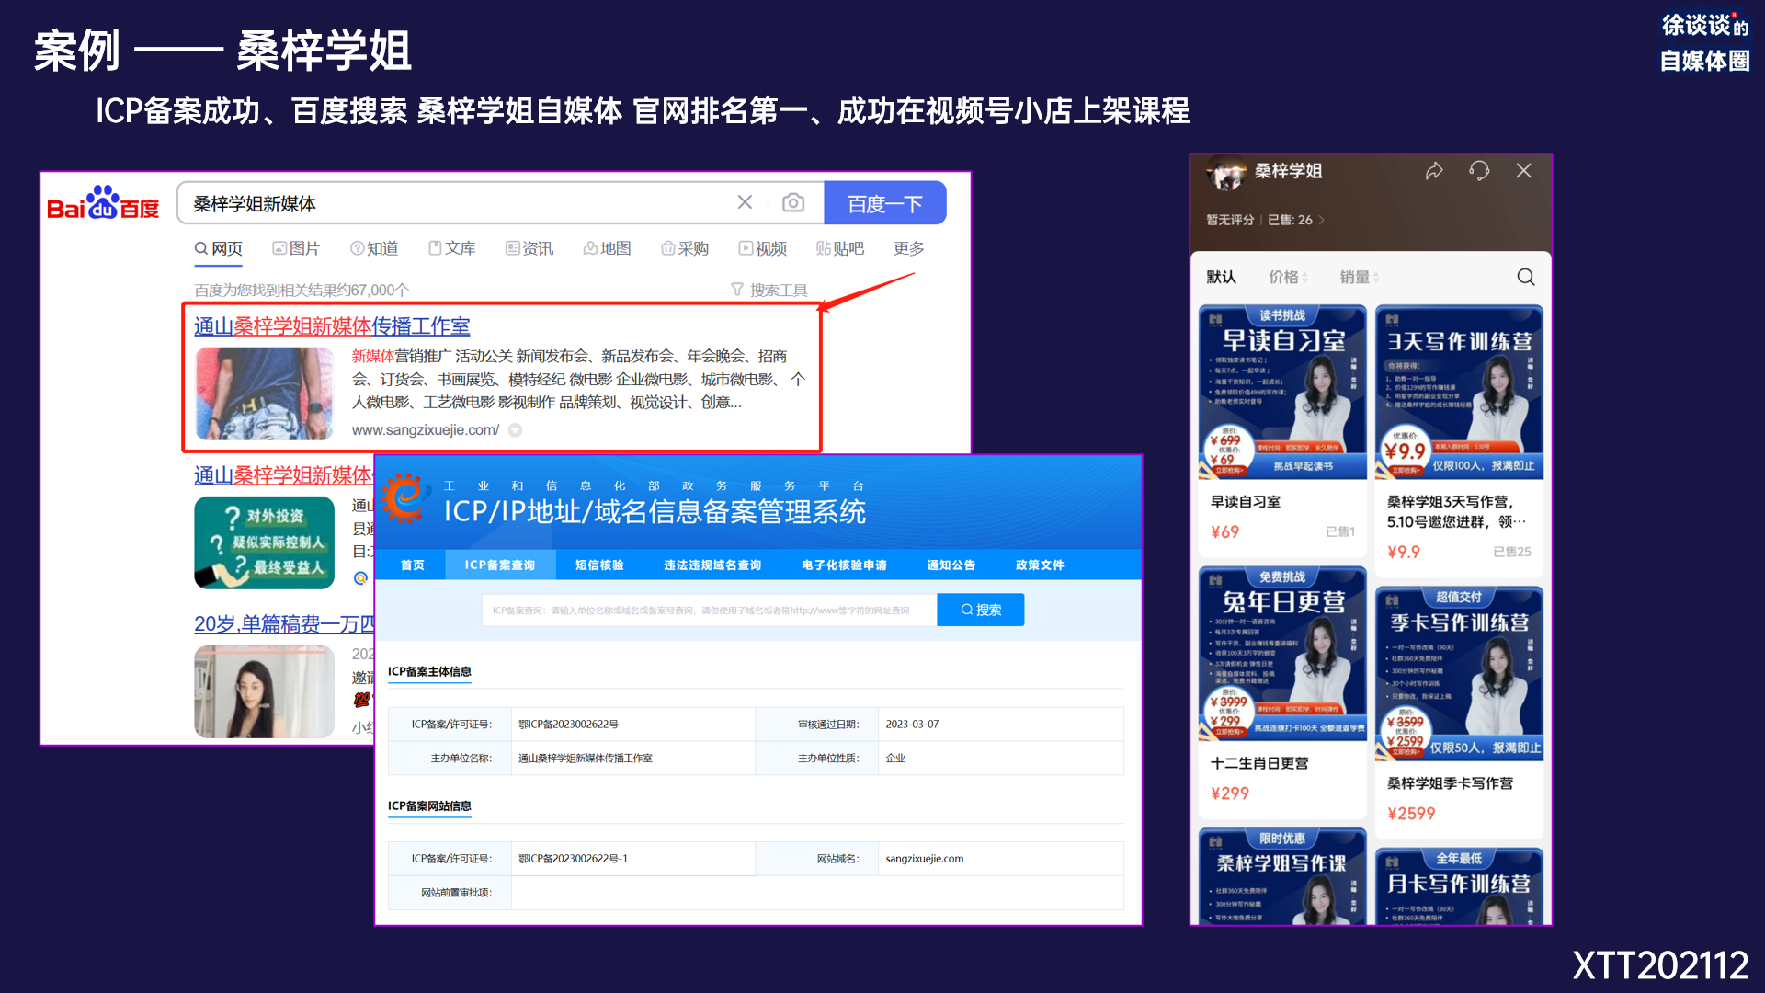
Task: Select the 默认 sort option
Action: pyautogui.click(x=1221, y=277)
